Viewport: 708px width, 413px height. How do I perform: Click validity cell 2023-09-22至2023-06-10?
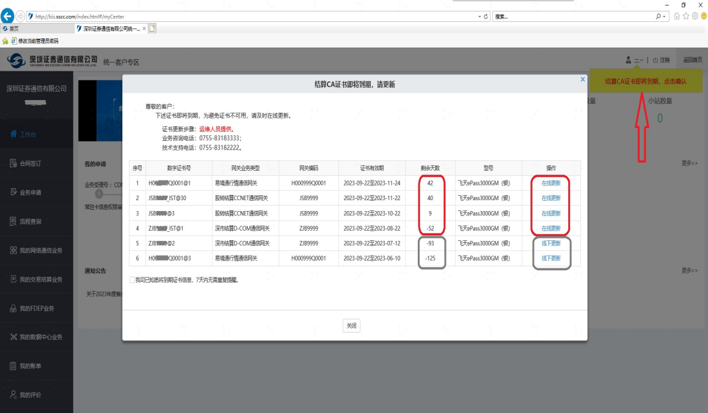pyautogui.click(x=371, y=258)
